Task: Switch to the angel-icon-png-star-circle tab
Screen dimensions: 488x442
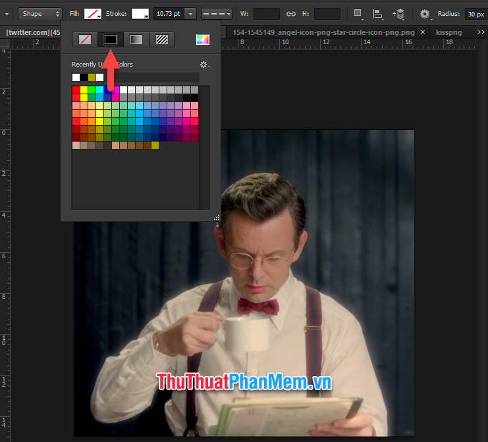Action: click(323, 32)
